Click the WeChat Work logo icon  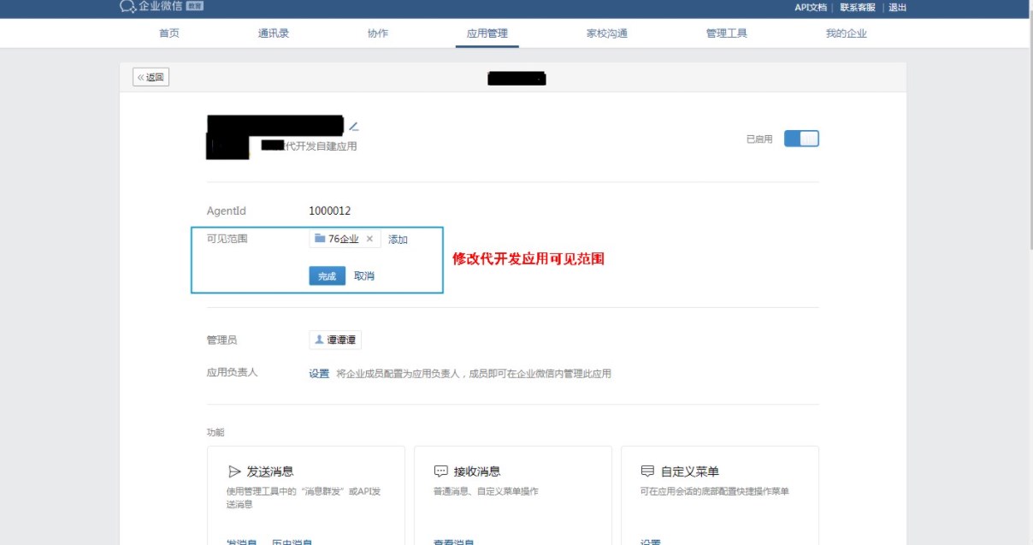point(127,7)
